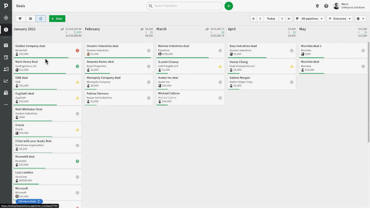Switch to pipeline board view

20,18
